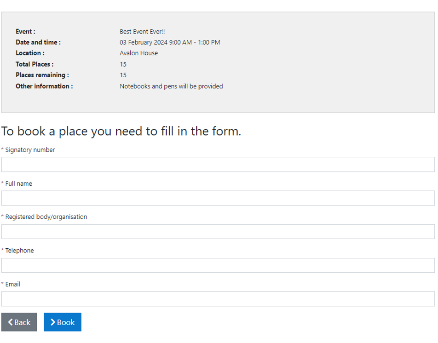
Task: Click the event name 'Best Event Ever!!'
Action: click(142, 32)
